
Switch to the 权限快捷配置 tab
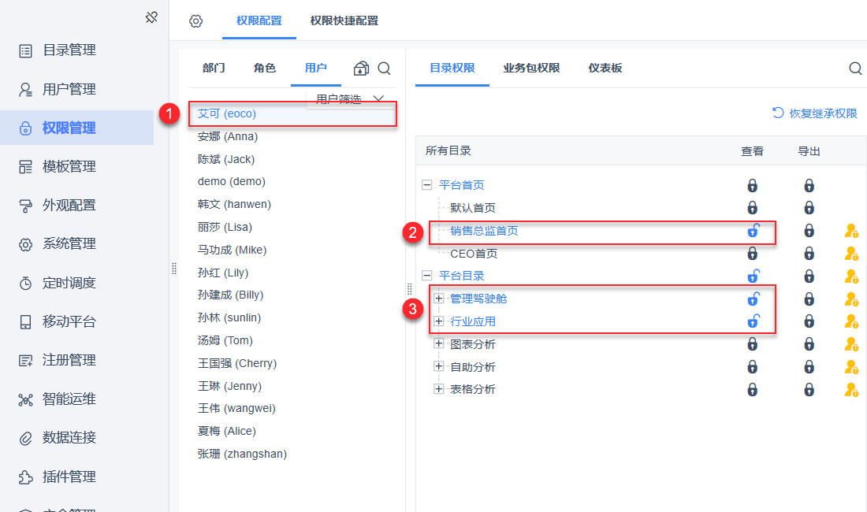(344, 21)
